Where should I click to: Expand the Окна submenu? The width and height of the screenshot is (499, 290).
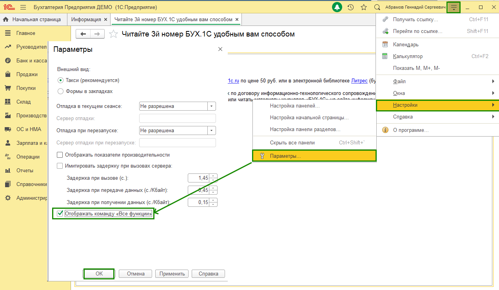437,93
